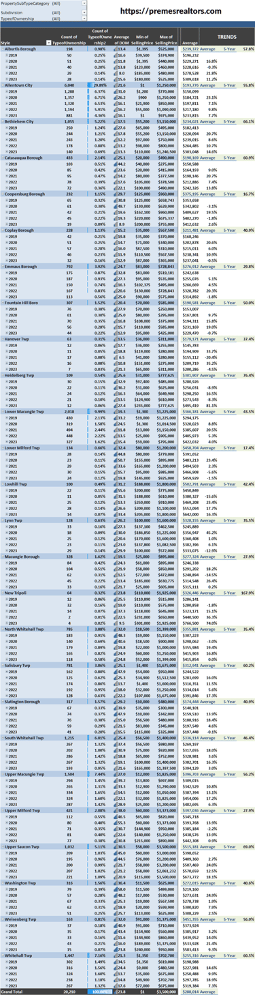
Task: Collapse the Fountain Hill Boro group
Action: click(x=2, y=302)
